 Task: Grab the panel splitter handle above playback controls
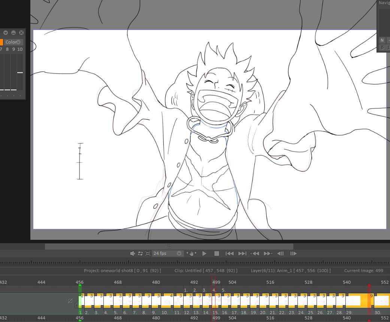pyautogui.click(x=169, y=246)
